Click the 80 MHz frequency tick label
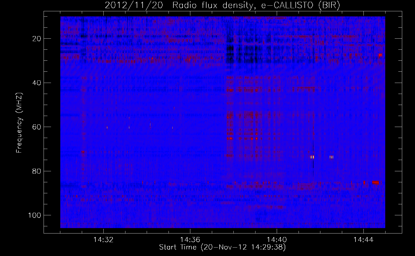The width and height of the screenshot is (415, 256). click(37, 171)
